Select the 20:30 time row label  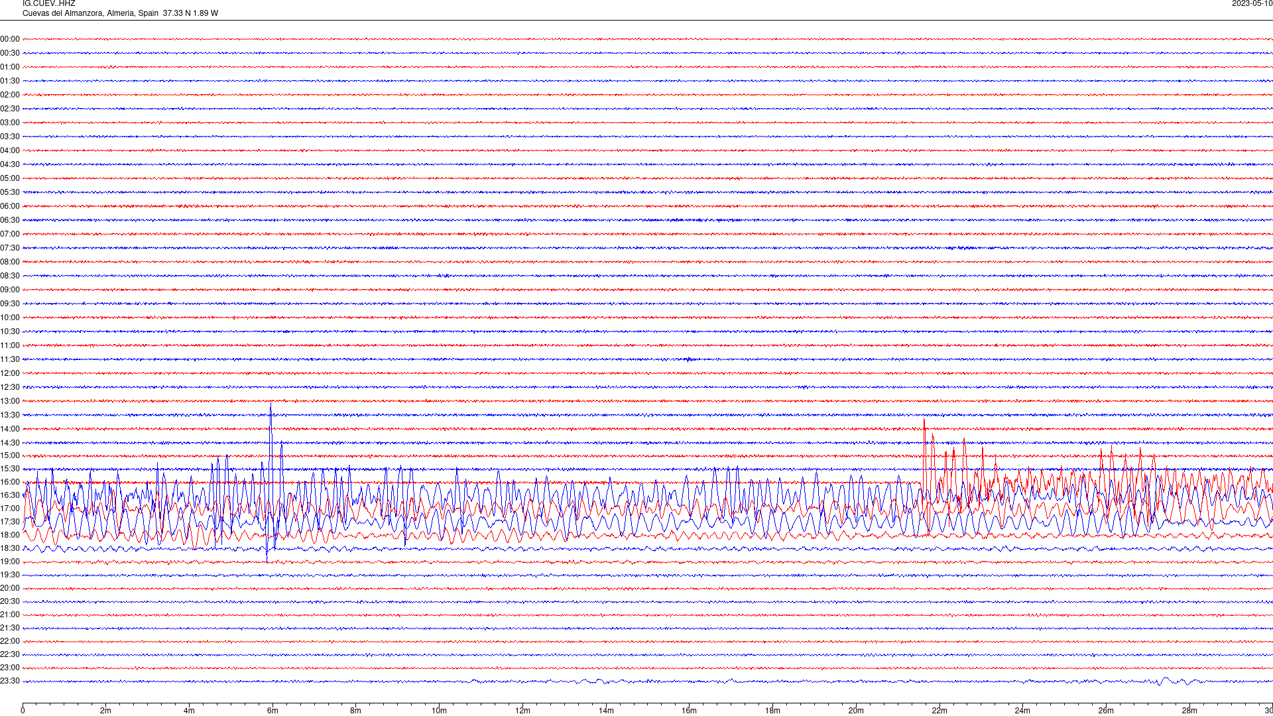point(10,601)
